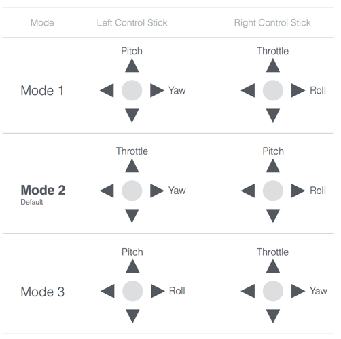Click Mode 2 right stick right arrow beside Roll
The image size is (341, 339).
click(298, 191)
